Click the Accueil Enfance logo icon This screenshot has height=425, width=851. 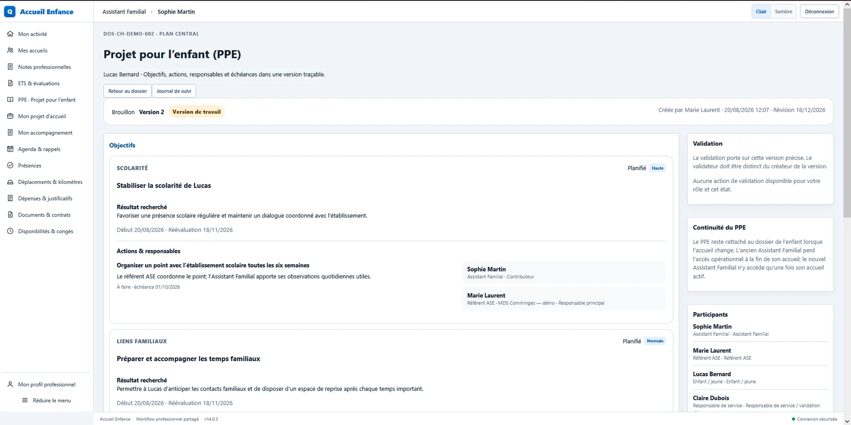[x=9, y=11]
